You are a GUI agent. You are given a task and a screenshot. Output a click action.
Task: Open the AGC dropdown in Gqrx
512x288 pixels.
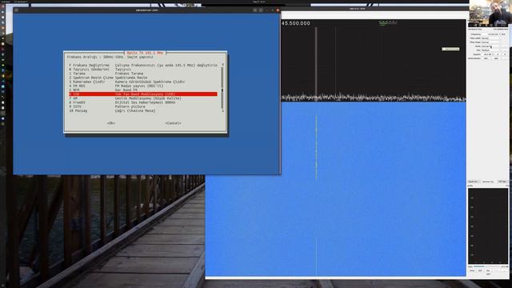tap(491, 50)
